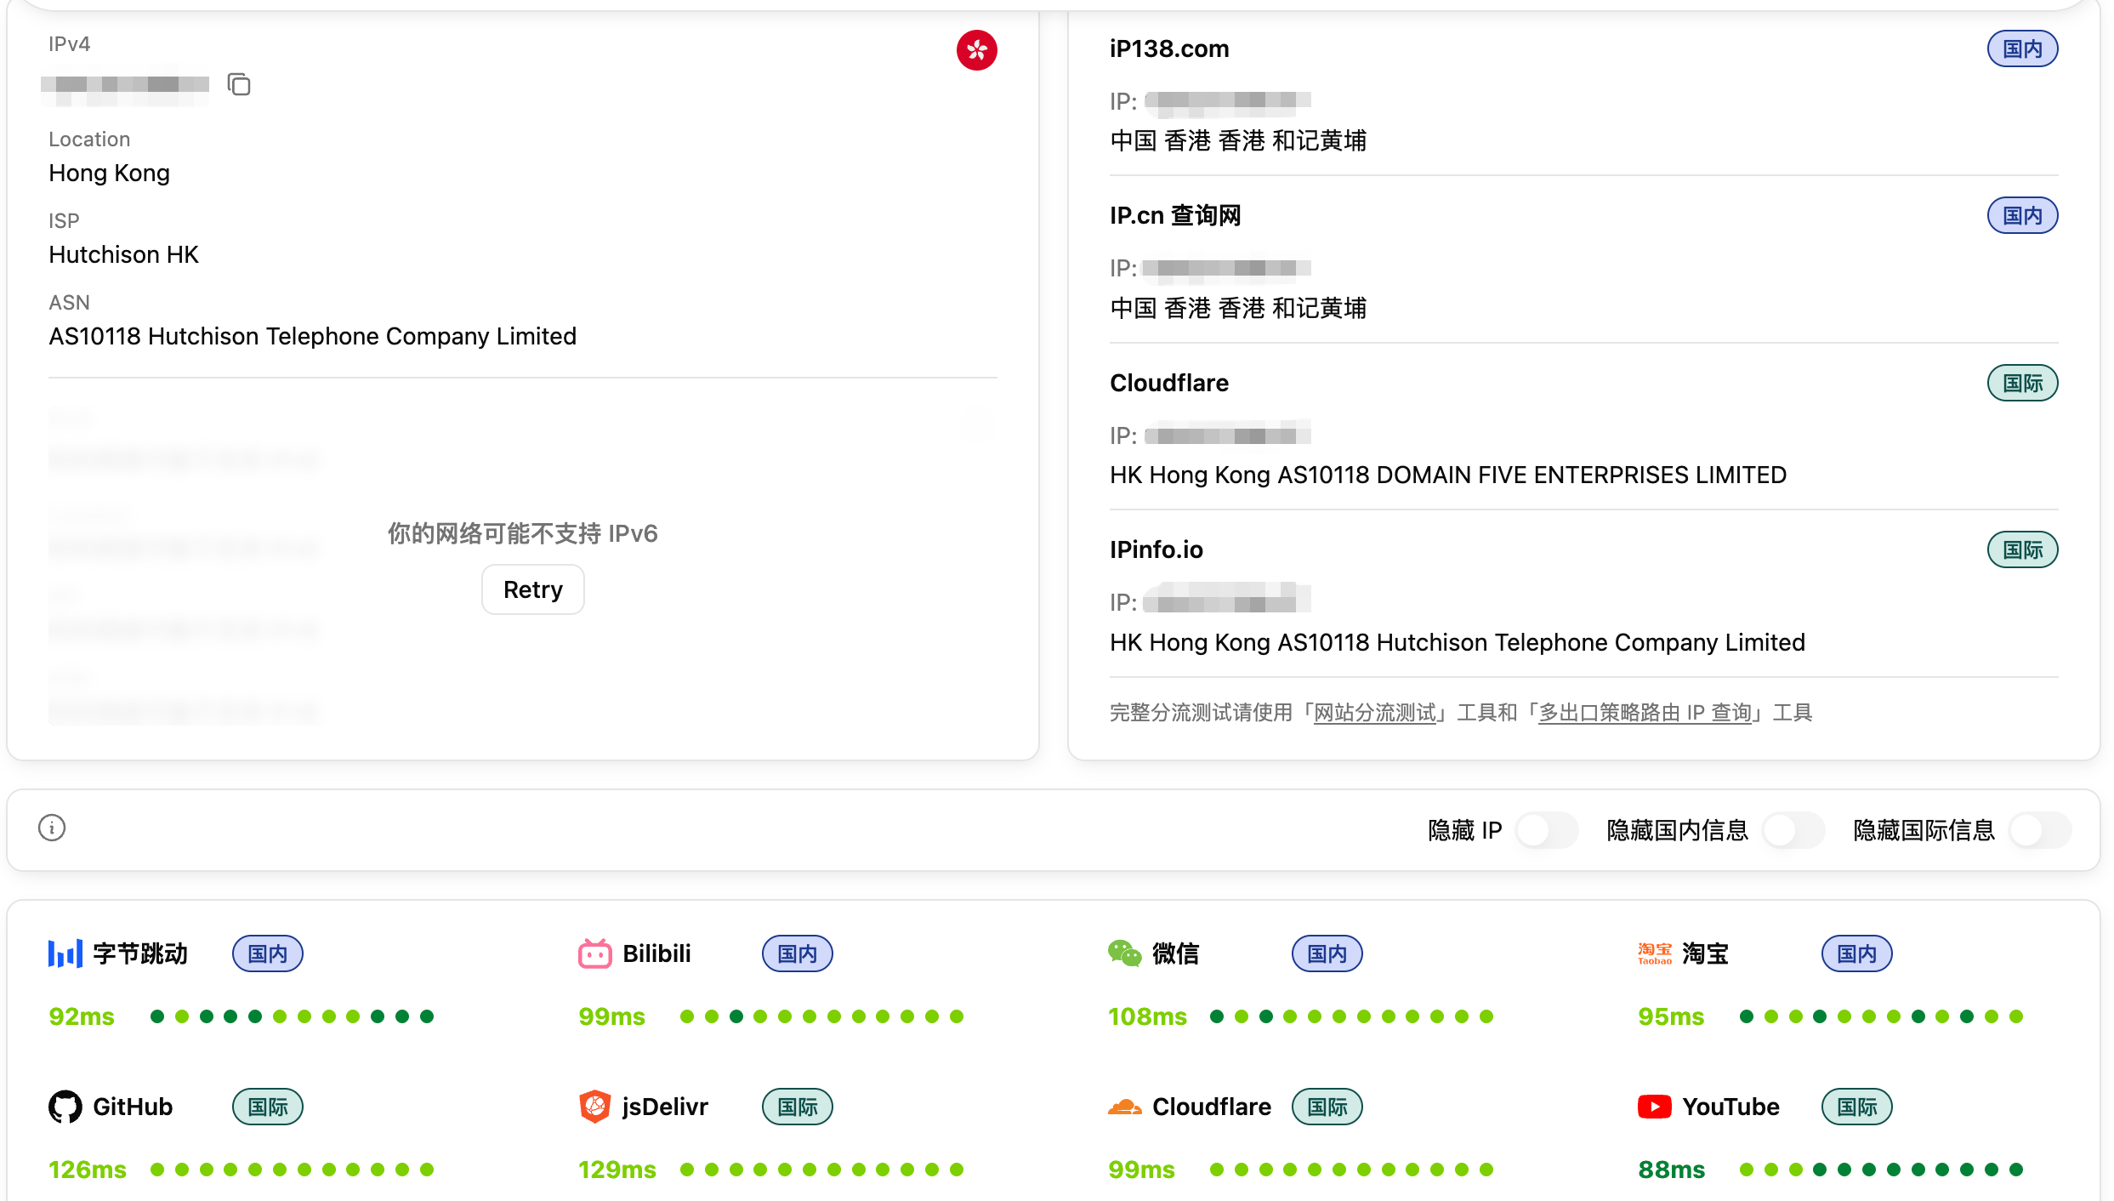Viewport: 2114px width, 1201px height.
Task: Click the blurred IPv4 address value
Action: coord(125,84)
